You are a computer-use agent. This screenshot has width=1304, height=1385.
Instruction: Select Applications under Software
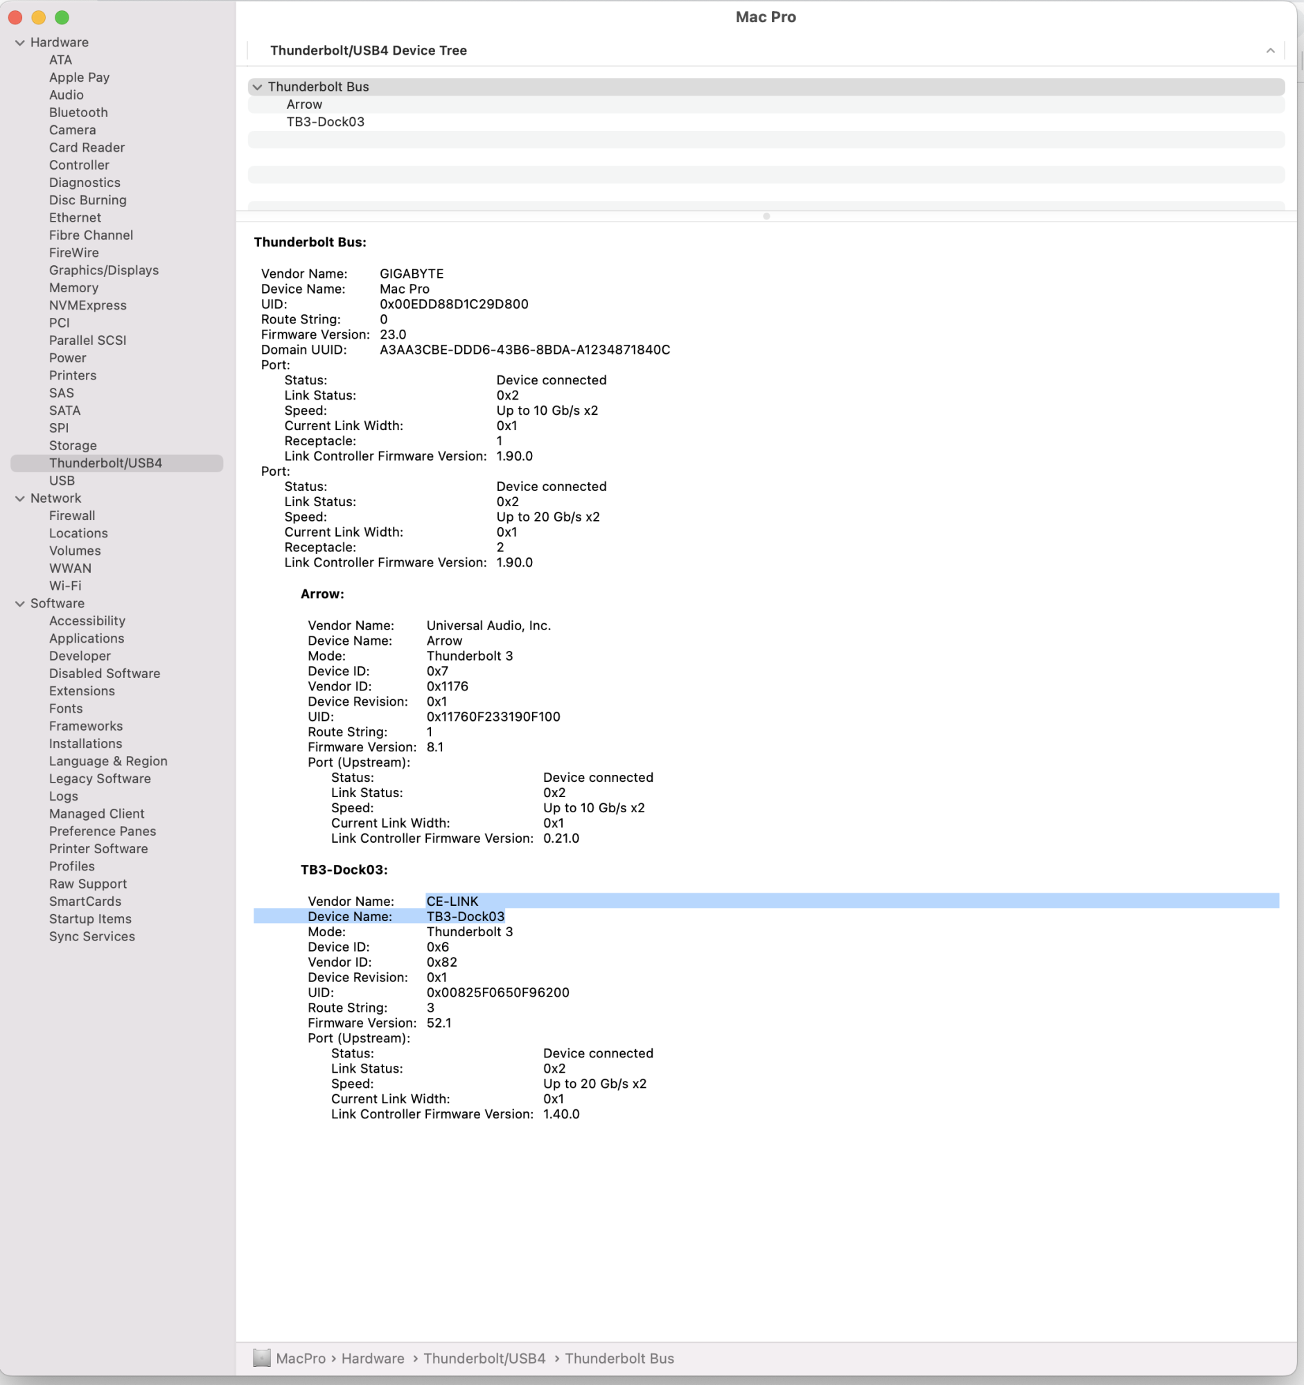pos(87,638)
